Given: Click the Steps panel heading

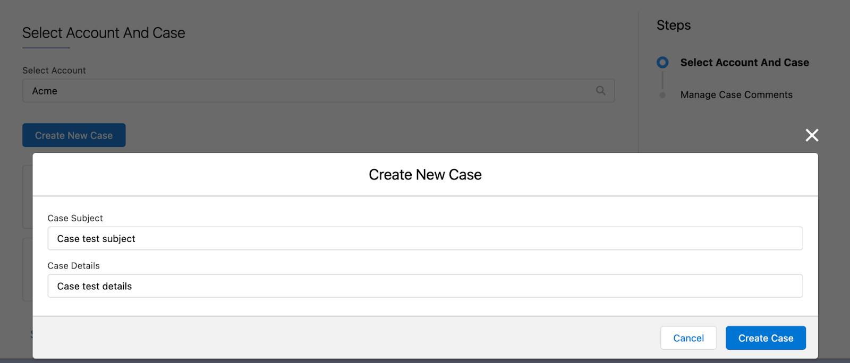Looking at the screenshot, I should tap(673, 25).
